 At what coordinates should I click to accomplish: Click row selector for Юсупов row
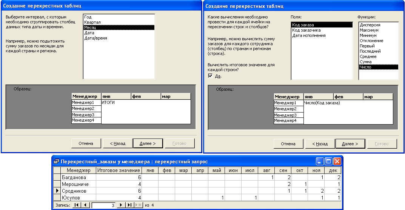[x=57, y=198]
